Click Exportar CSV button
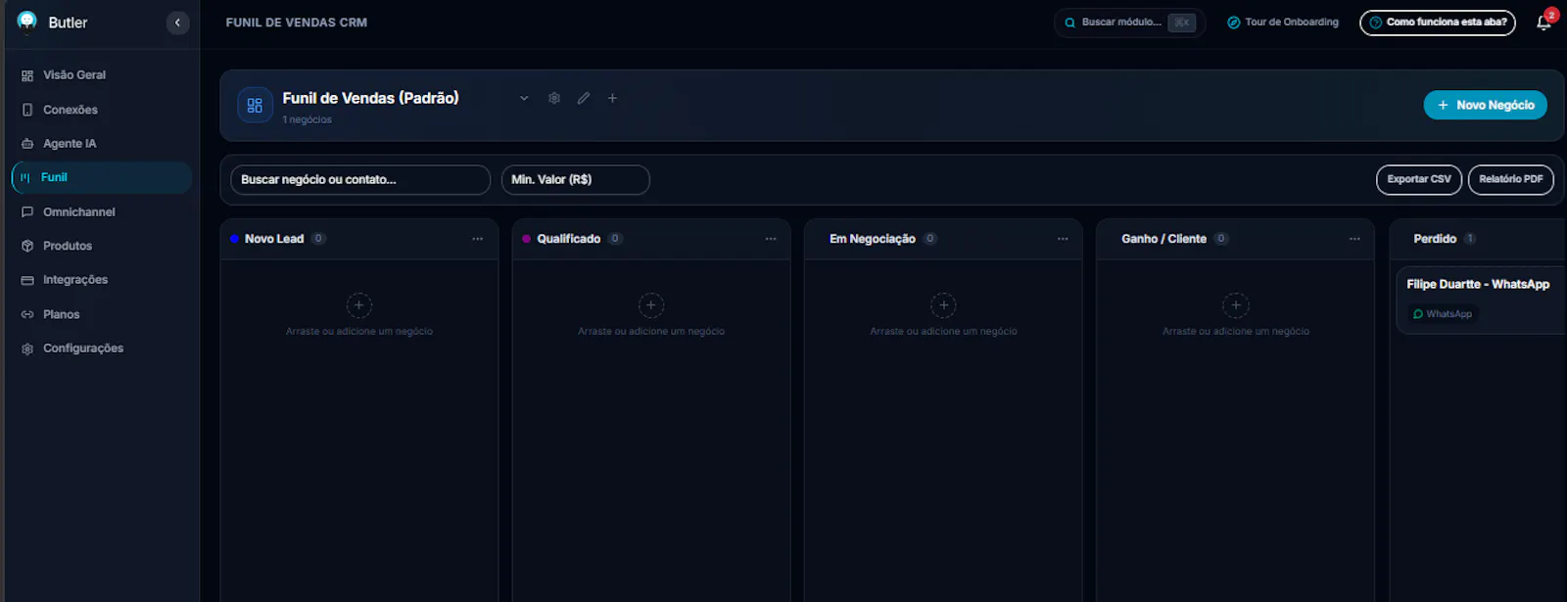1567x602 pixels. pyautogui.click(x=1419, y=180)
